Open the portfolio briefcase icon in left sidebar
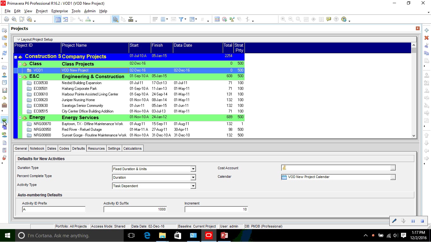The width and height of the screenshot is (431, 242). (4, 105)
